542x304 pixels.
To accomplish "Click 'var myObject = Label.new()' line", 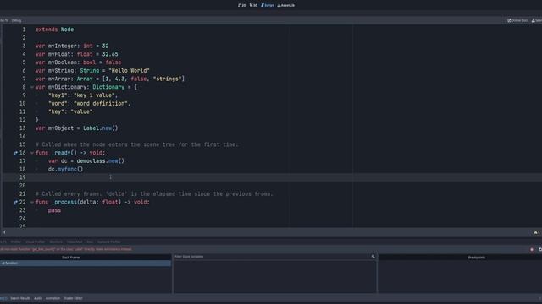I will [x=77, y=128].
